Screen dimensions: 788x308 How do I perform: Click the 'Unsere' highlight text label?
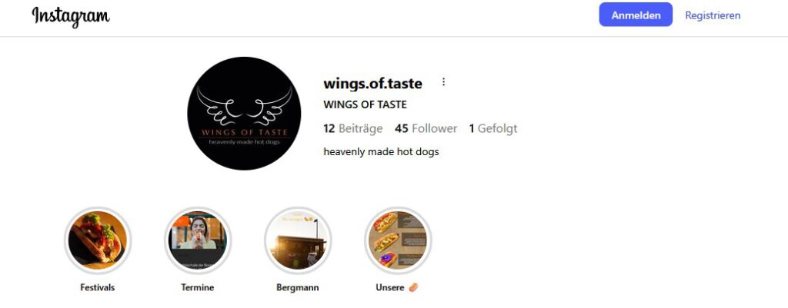[x=390, y=287]
